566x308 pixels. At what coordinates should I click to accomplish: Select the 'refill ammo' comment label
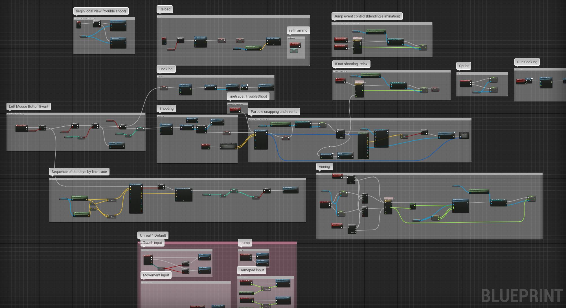coord(298,30)
